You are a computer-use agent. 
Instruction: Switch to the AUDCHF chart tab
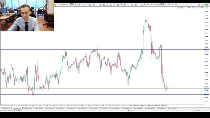(x=115, y=108)
